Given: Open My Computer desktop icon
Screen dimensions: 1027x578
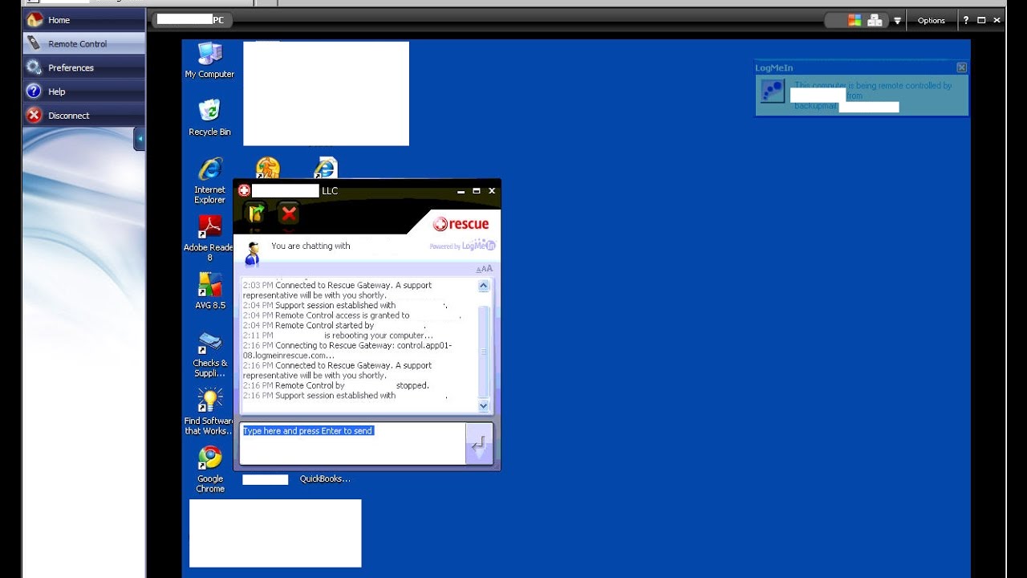Looking at the screenshot, I should coord(209,61).
